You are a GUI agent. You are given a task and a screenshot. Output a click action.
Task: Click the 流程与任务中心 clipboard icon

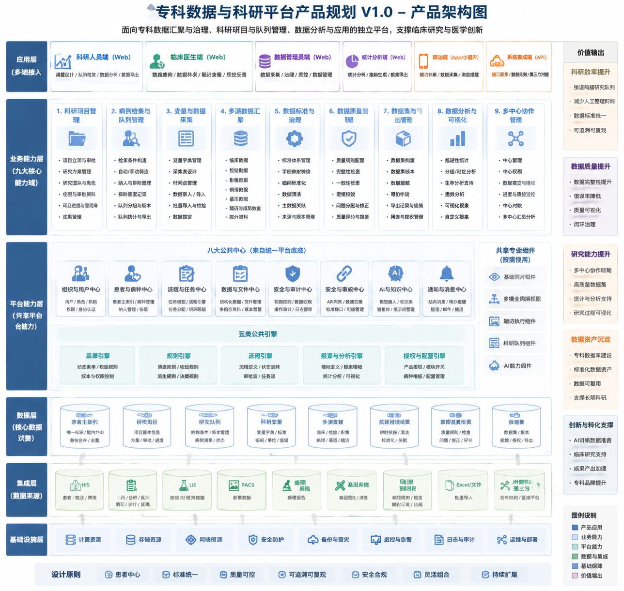click(187, 273)
